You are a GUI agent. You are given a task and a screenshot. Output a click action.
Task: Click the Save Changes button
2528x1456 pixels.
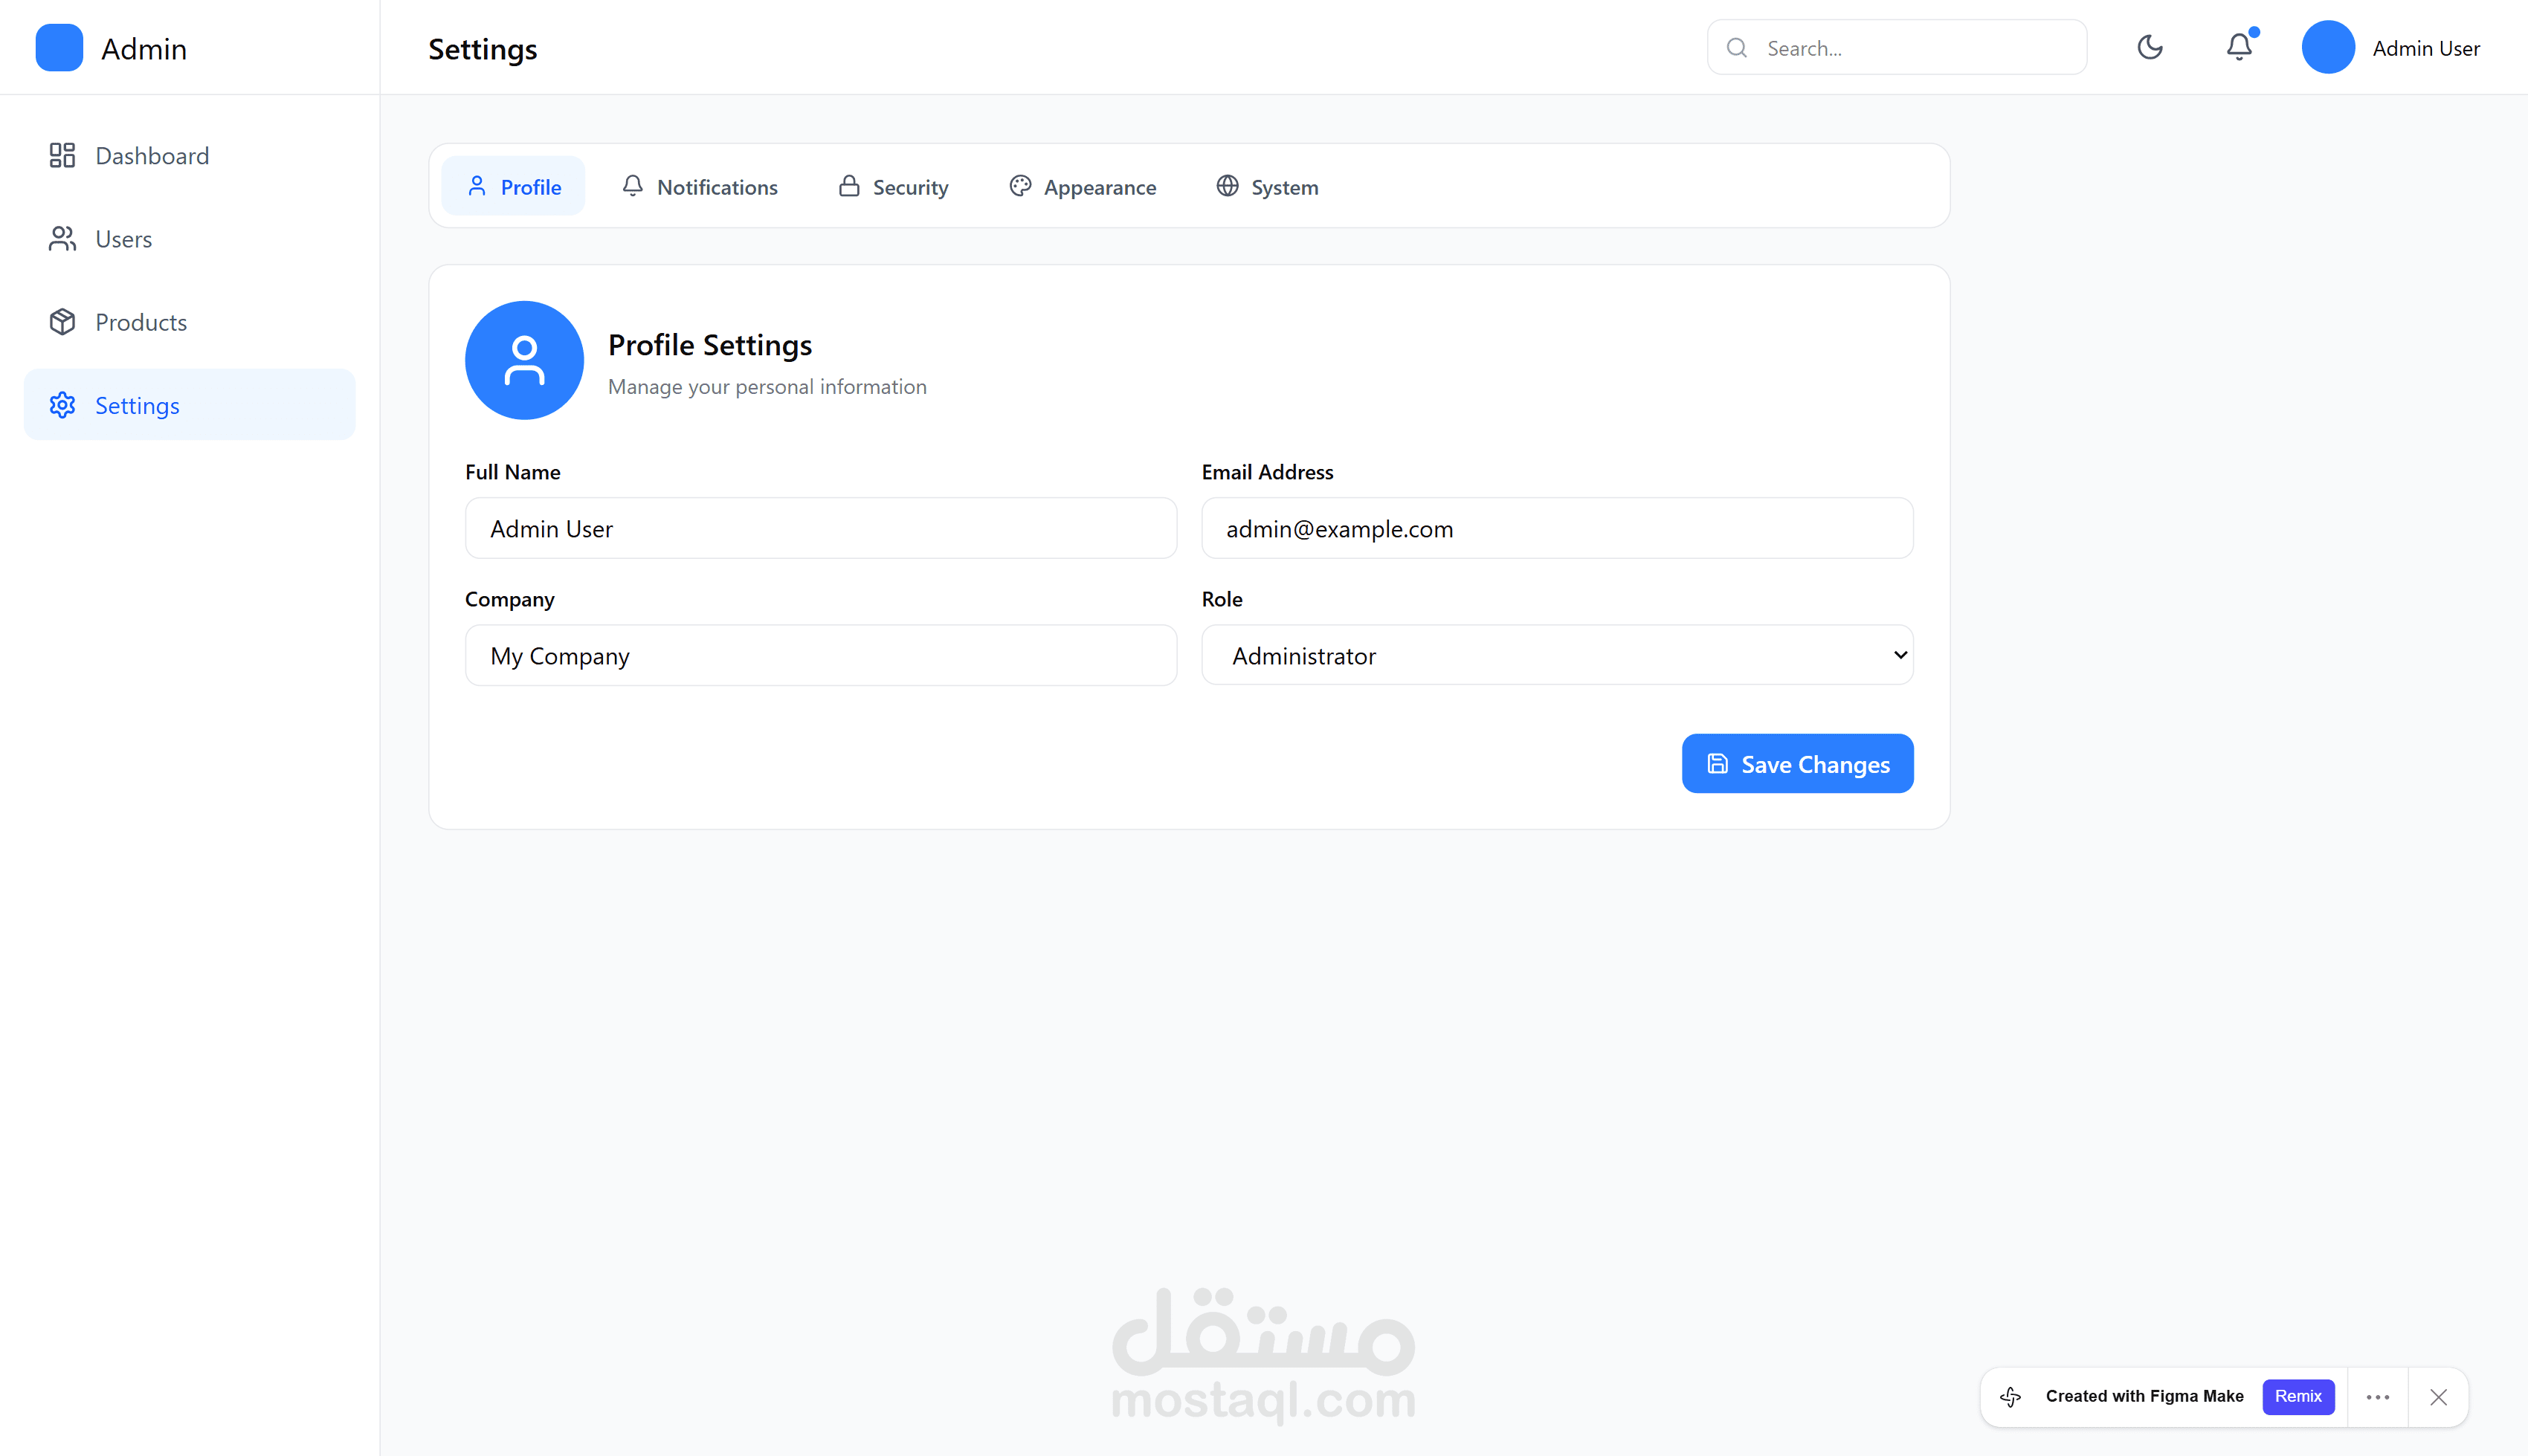(x=1796, y=764)
